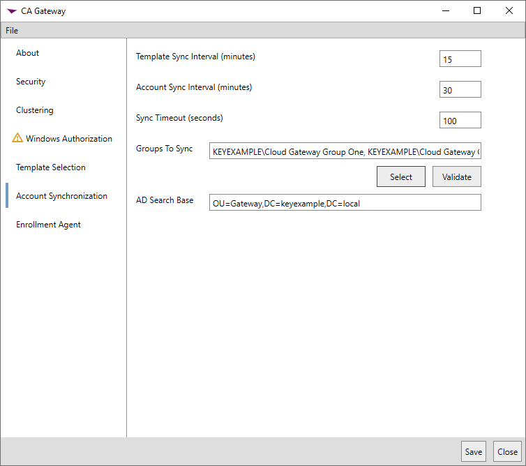Click the Close button at bottom
This screenshot has width=526, height=466.
(507, 451)
